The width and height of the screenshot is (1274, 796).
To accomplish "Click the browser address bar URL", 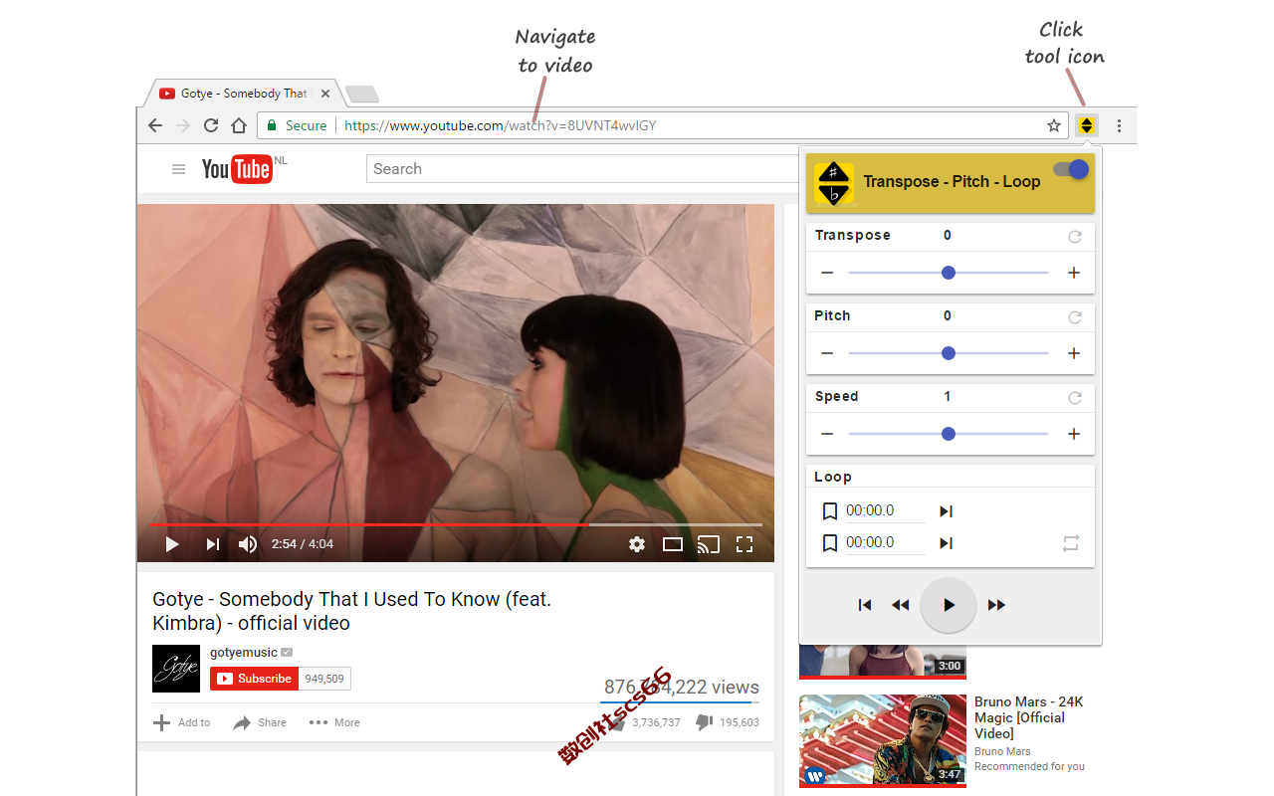I will 500,125.
